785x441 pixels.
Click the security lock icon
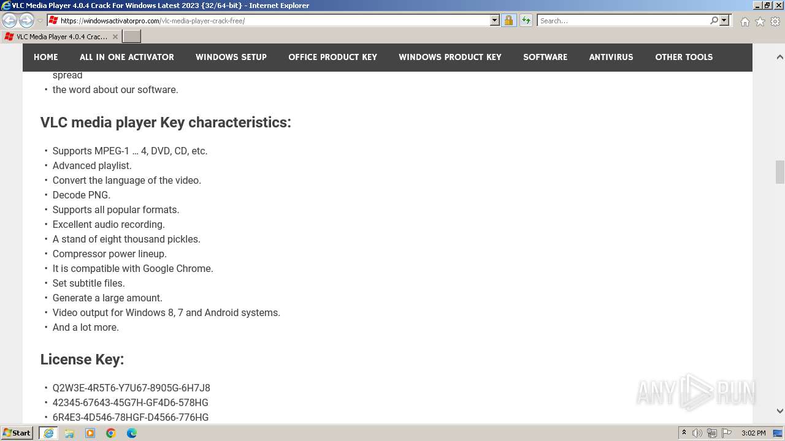point(508,21)
